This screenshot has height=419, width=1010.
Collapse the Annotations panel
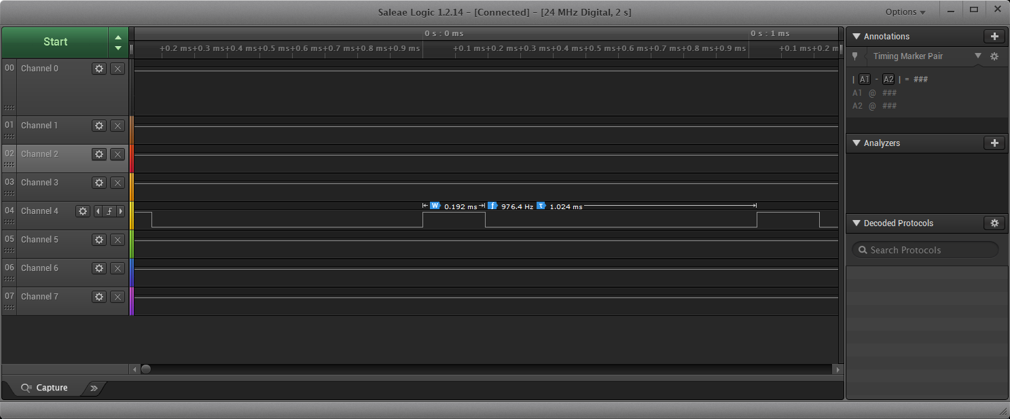click(x=856, y=37)
